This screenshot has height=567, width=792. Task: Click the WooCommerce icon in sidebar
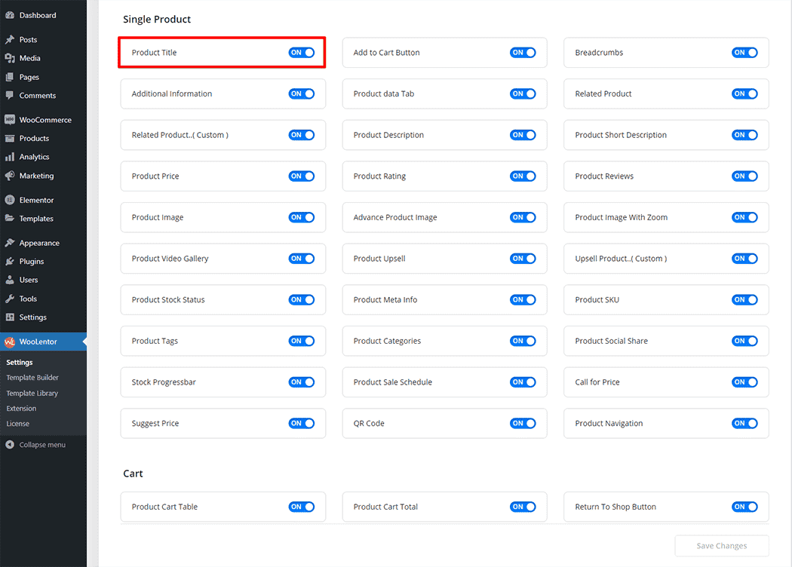[x=10, y=120]
